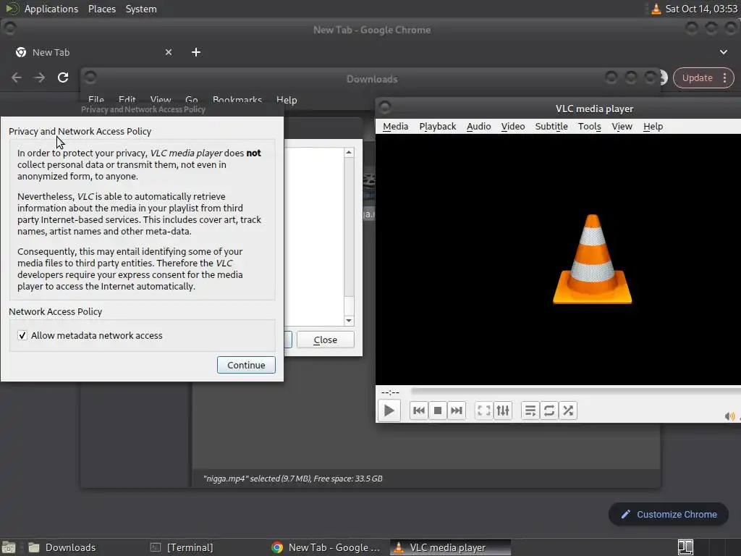This screenshot has height=556, width=741.
Task: Click status bar text about selected file
Action: pos(292,479)
